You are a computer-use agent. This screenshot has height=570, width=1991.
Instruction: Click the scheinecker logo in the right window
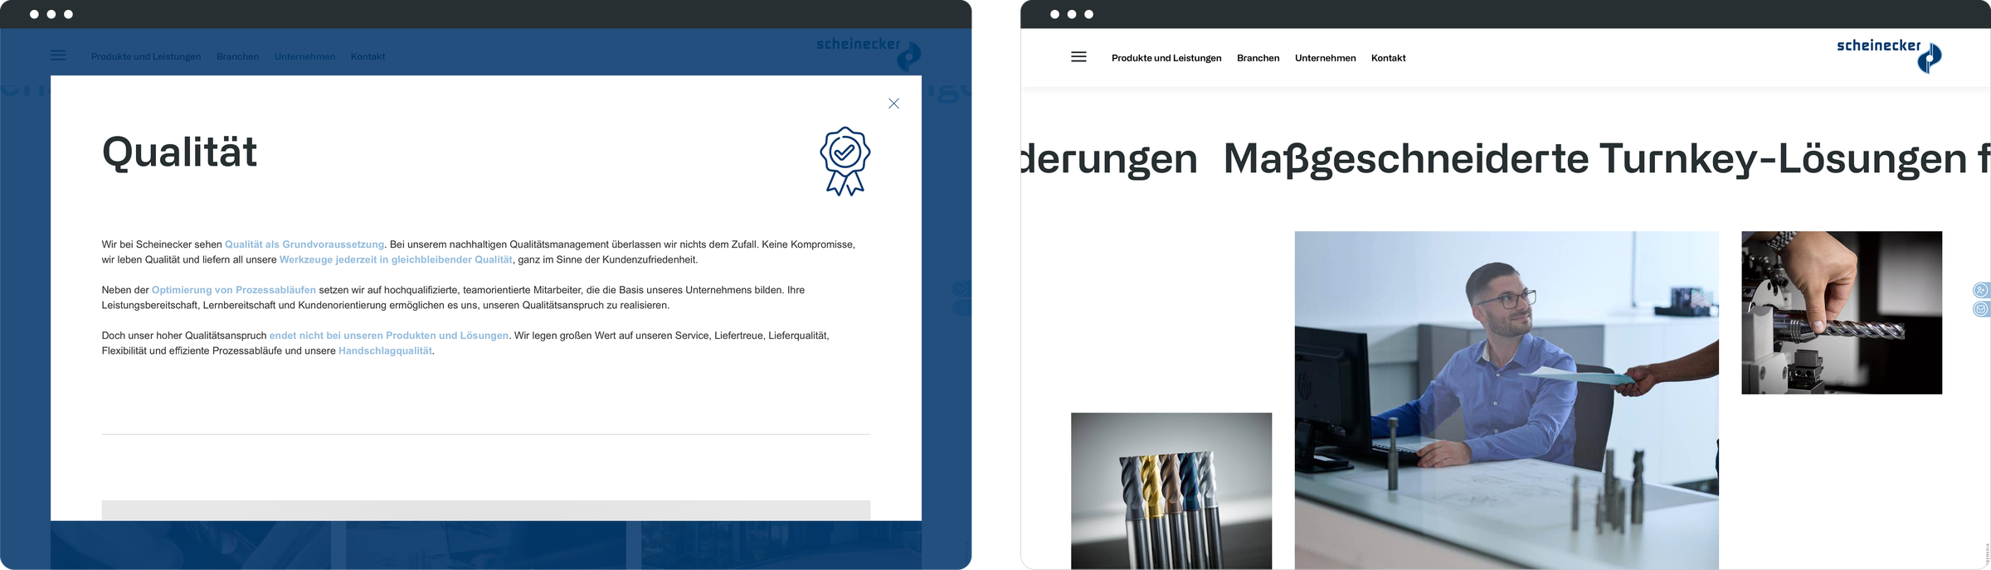[x=1889, y=56]
